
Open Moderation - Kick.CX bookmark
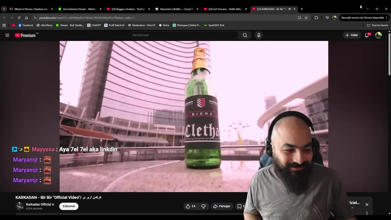click(141, 25)
